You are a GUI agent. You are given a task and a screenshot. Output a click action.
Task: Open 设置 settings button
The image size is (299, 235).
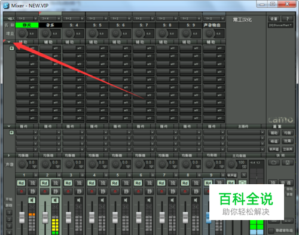(x=274, y=19)
